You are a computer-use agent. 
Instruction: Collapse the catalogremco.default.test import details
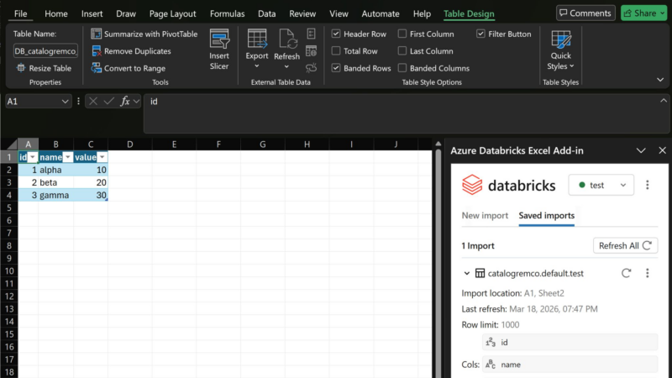[467, 273]
